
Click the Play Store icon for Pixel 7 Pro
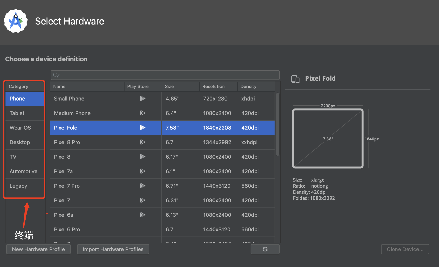coord(142,186)
